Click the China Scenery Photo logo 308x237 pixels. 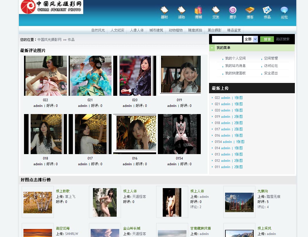(51, 7)
